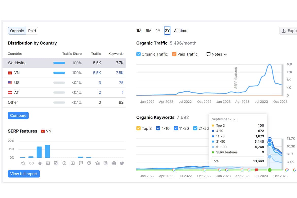
Task: Click the Local pack map pin icon
Action: pos(89,163)
